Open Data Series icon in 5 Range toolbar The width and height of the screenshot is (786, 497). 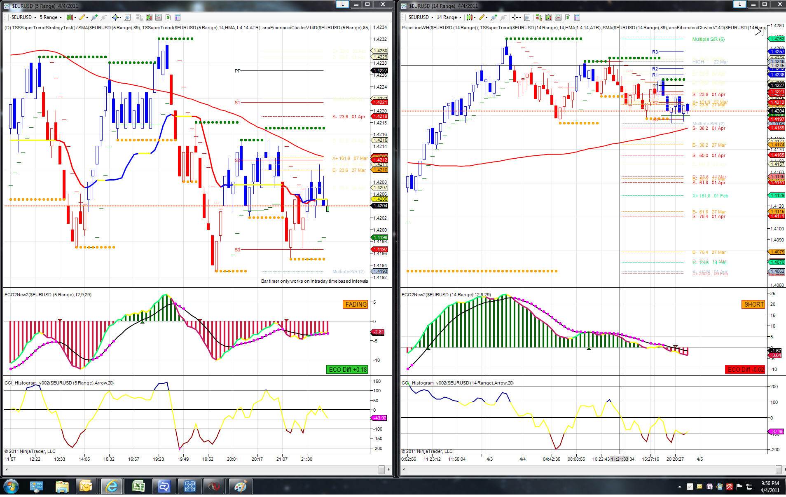149,17
